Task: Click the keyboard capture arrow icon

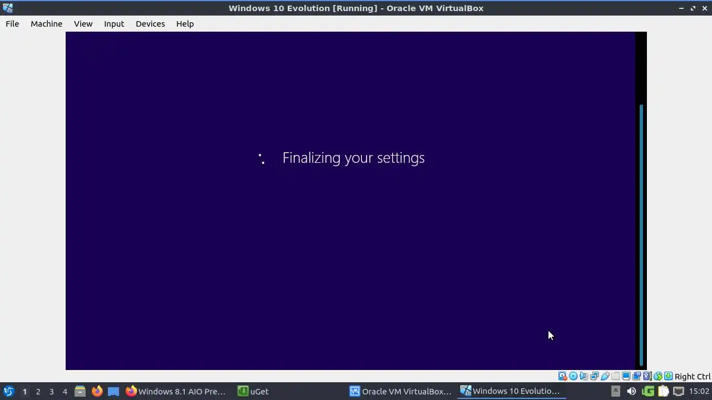Action: [668, 376]
